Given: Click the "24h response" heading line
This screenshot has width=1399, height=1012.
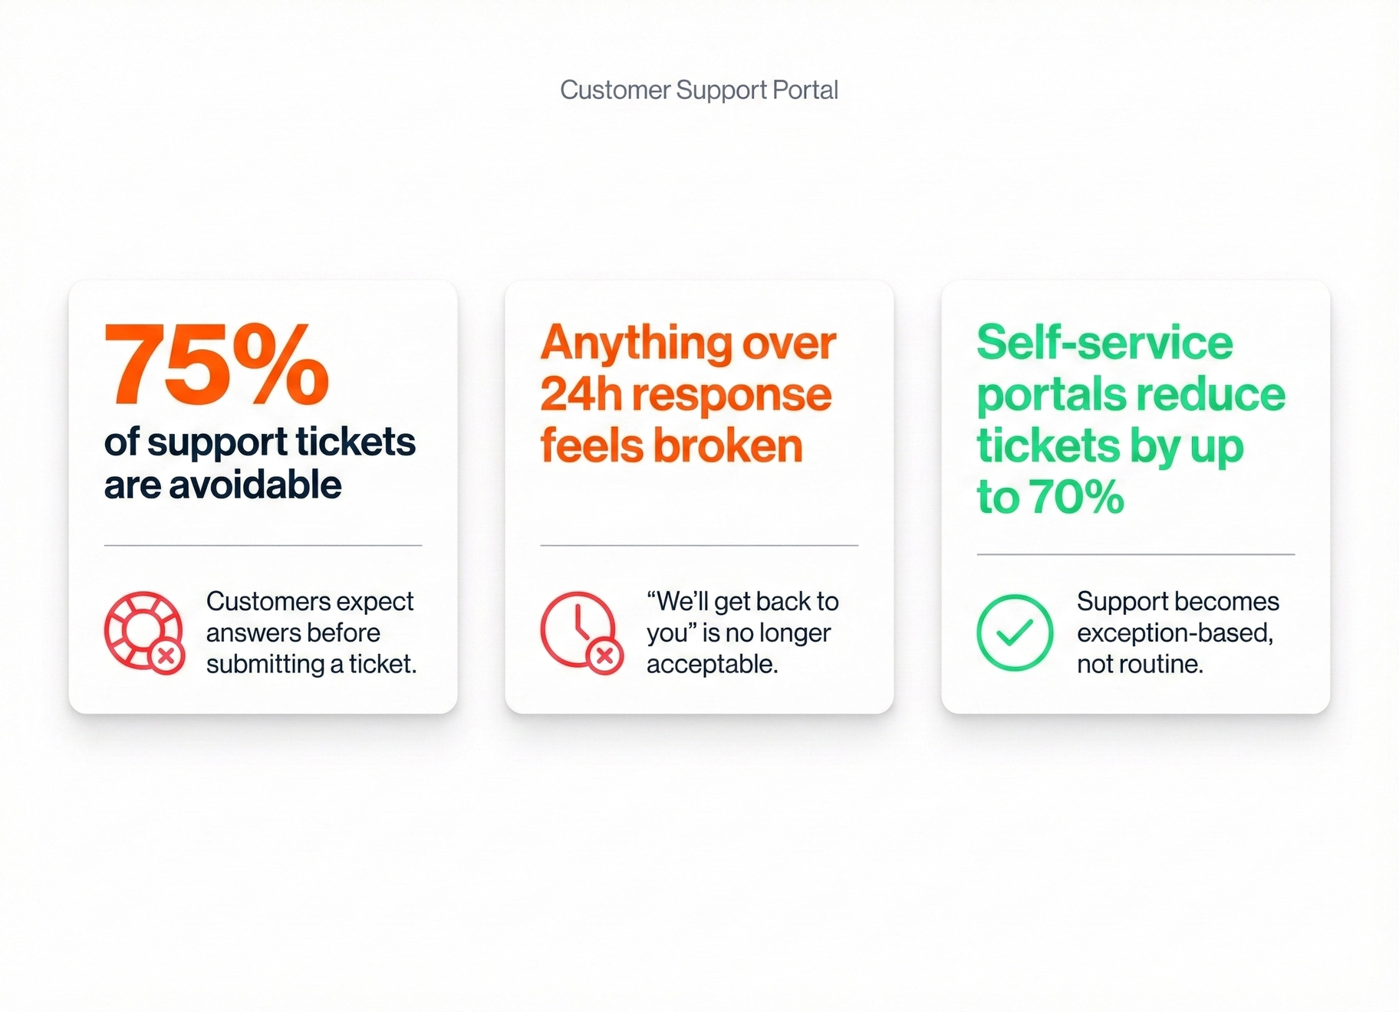Looking at the screenshot, I should pyautogui.click(x=686, y=394).
